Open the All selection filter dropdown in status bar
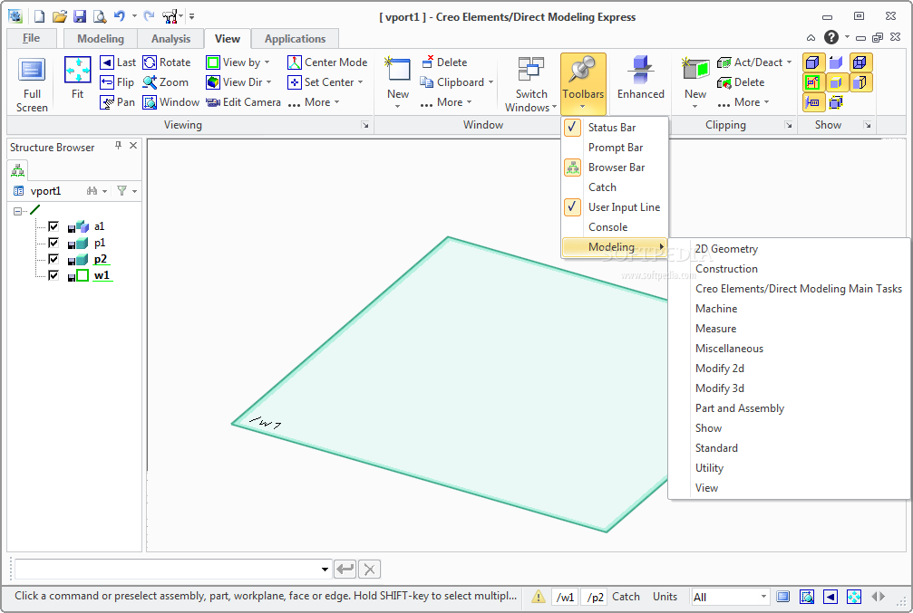The image size is (913, 613). [x=763, y=597]
